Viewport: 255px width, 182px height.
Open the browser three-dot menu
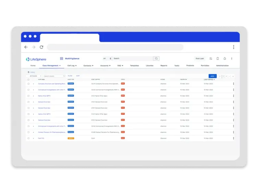tap(233, 47)
